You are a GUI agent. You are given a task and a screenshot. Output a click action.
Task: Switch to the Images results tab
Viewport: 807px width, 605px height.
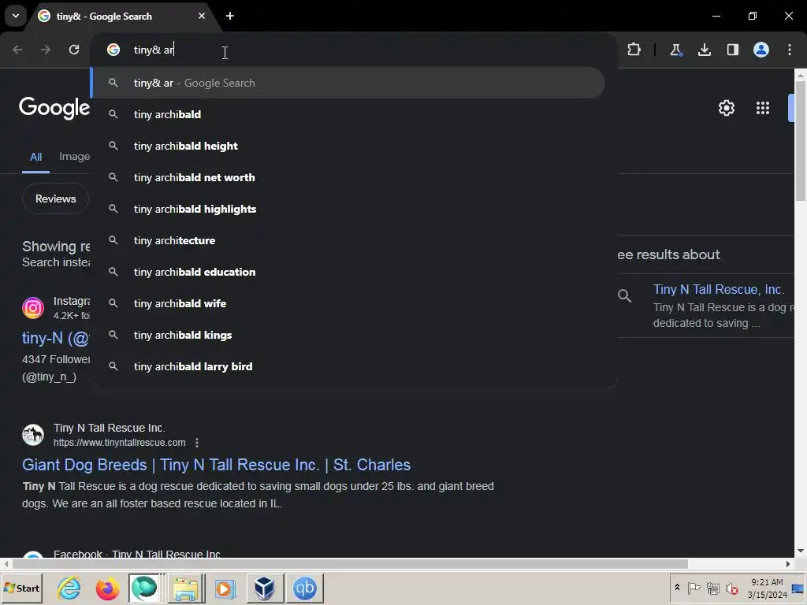pos(75,157)
